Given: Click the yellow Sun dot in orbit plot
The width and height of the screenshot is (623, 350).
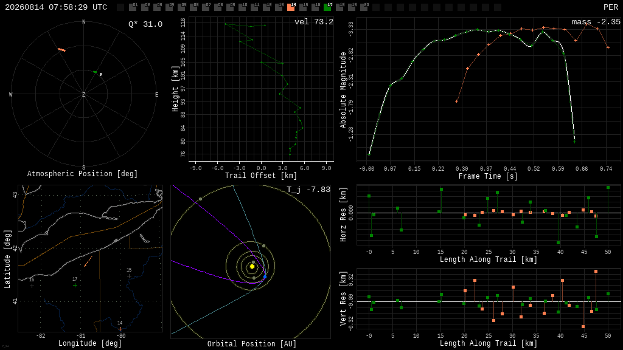Looking at the screenshot, I should pos(252,266).
